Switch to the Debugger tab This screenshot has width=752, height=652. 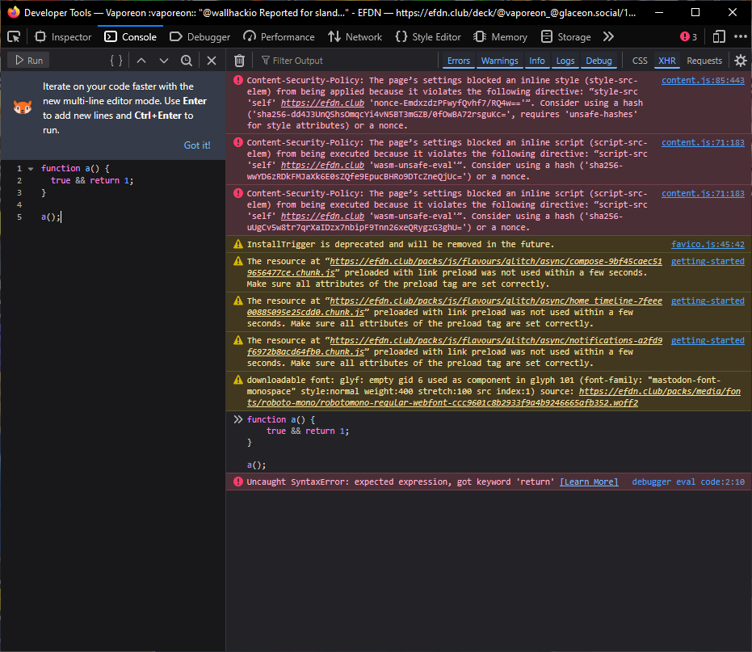pos(200,36)
